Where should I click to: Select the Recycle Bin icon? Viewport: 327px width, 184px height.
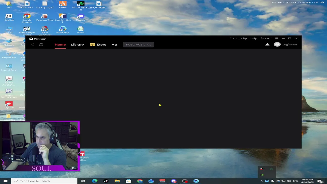pyautogui.click(x=9, y=55)
